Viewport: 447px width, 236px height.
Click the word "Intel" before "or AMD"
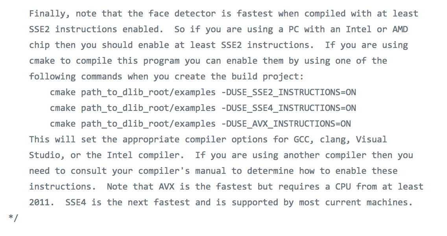tap(358, 29)
